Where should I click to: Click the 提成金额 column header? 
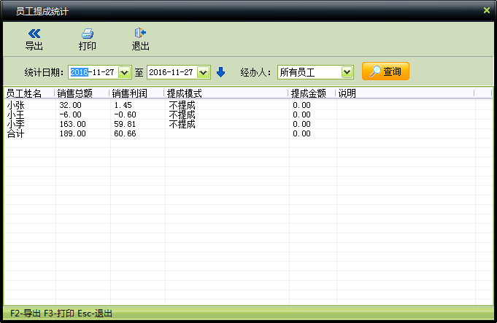point(312,93)
